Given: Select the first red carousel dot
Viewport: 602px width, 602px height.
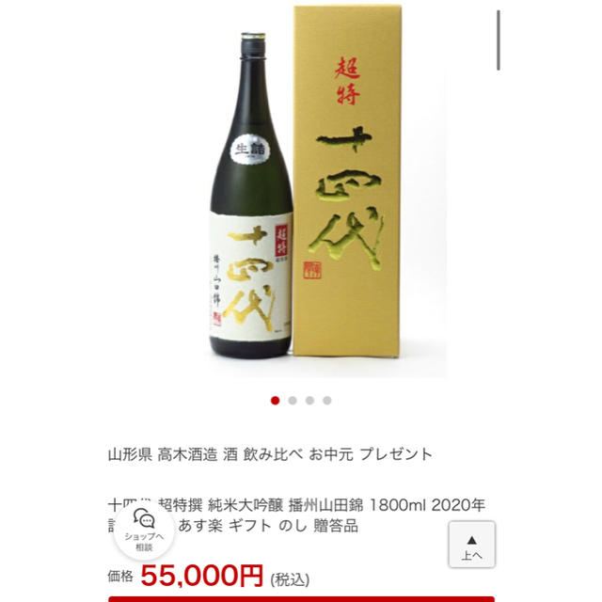Looking at the screenshot, I should (x=275, y=401).
